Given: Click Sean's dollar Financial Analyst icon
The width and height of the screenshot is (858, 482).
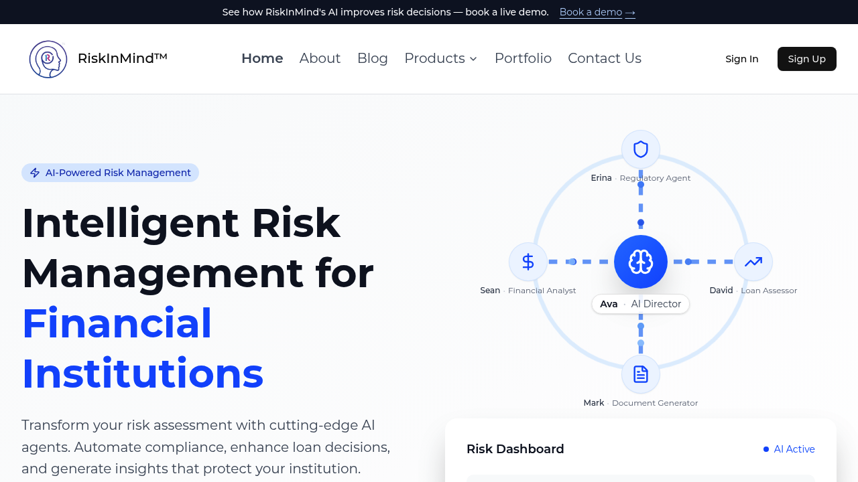Looking at the screenshot, I should (x=528, y=262).
